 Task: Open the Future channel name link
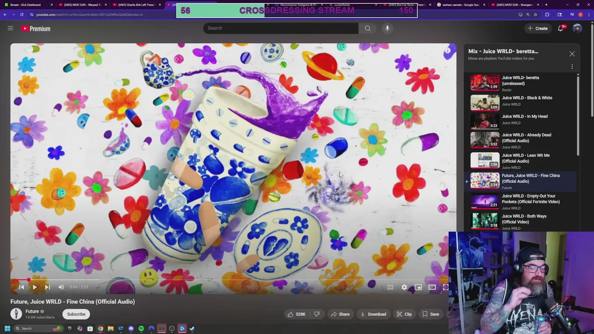[x=32, y=311]
